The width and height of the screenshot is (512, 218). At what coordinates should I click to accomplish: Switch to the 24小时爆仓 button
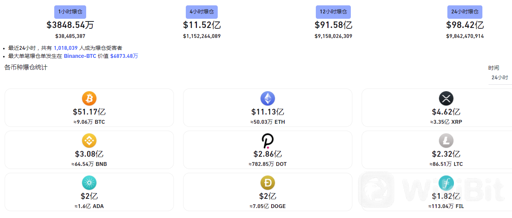[x=465, y=12]
